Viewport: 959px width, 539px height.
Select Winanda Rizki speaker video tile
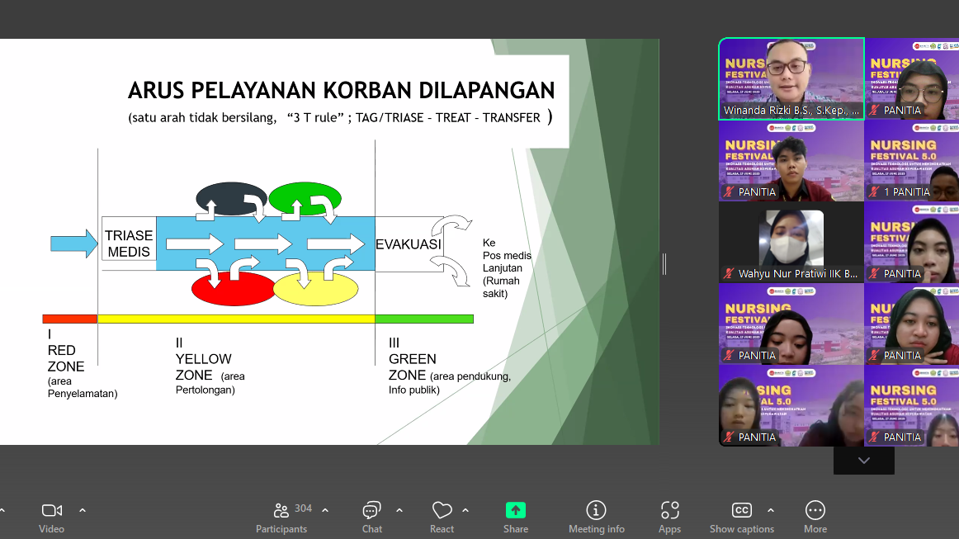[791, 78]
